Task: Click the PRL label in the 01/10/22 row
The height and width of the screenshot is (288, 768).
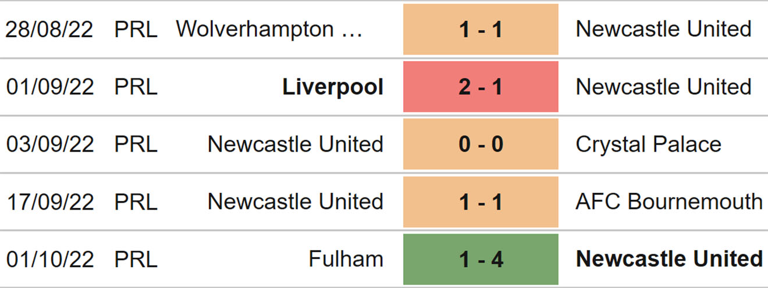Action: 136,259
